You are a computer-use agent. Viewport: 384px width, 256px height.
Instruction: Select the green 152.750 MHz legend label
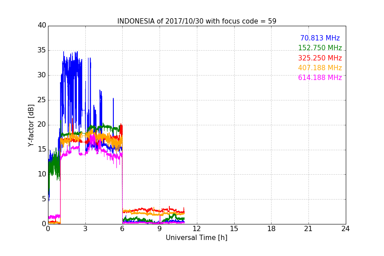coord(320,48)
